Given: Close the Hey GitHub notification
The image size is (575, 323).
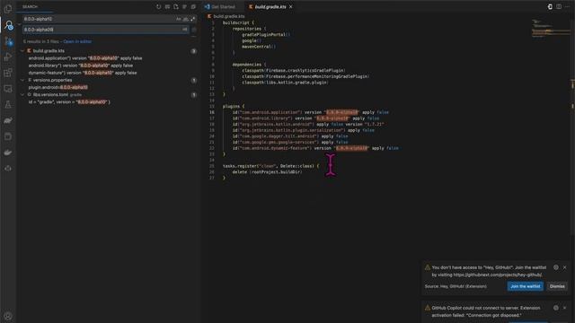Looking at the screenshot, I should coord(565,267).
